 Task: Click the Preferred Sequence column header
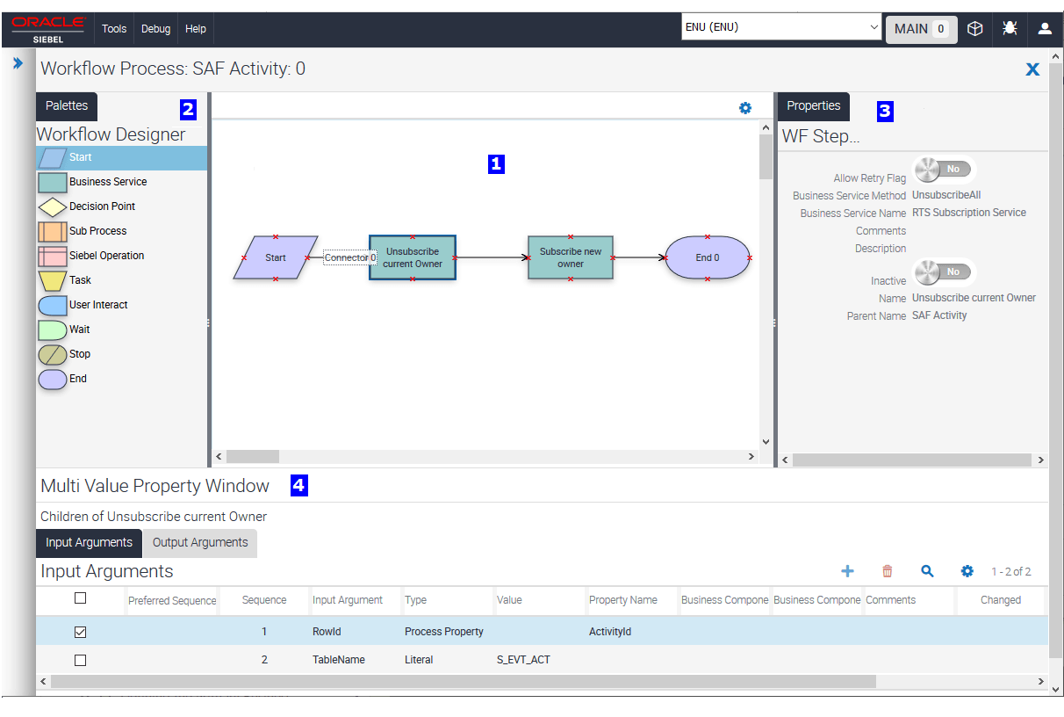(x=172, y=601)
